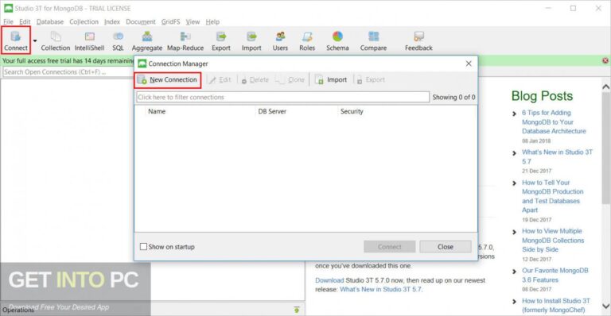
Task: Open the File menu
Action: tap(8, 21)
